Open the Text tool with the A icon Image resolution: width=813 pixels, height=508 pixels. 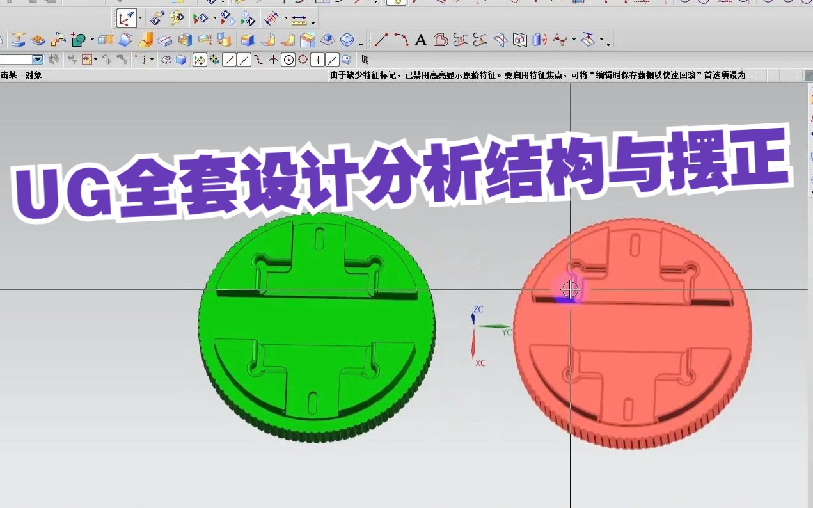tap(420, 40)
